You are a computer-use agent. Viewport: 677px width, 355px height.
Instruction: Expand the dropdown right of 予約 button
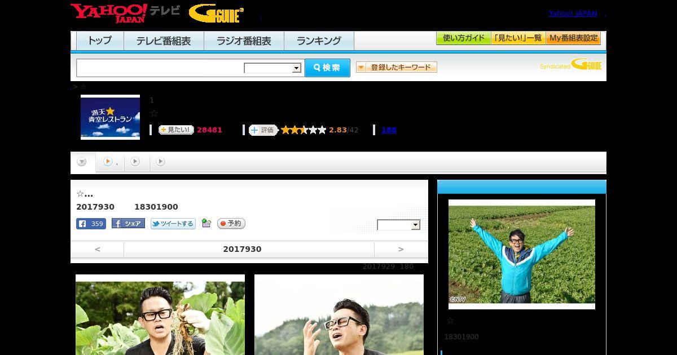399,225
